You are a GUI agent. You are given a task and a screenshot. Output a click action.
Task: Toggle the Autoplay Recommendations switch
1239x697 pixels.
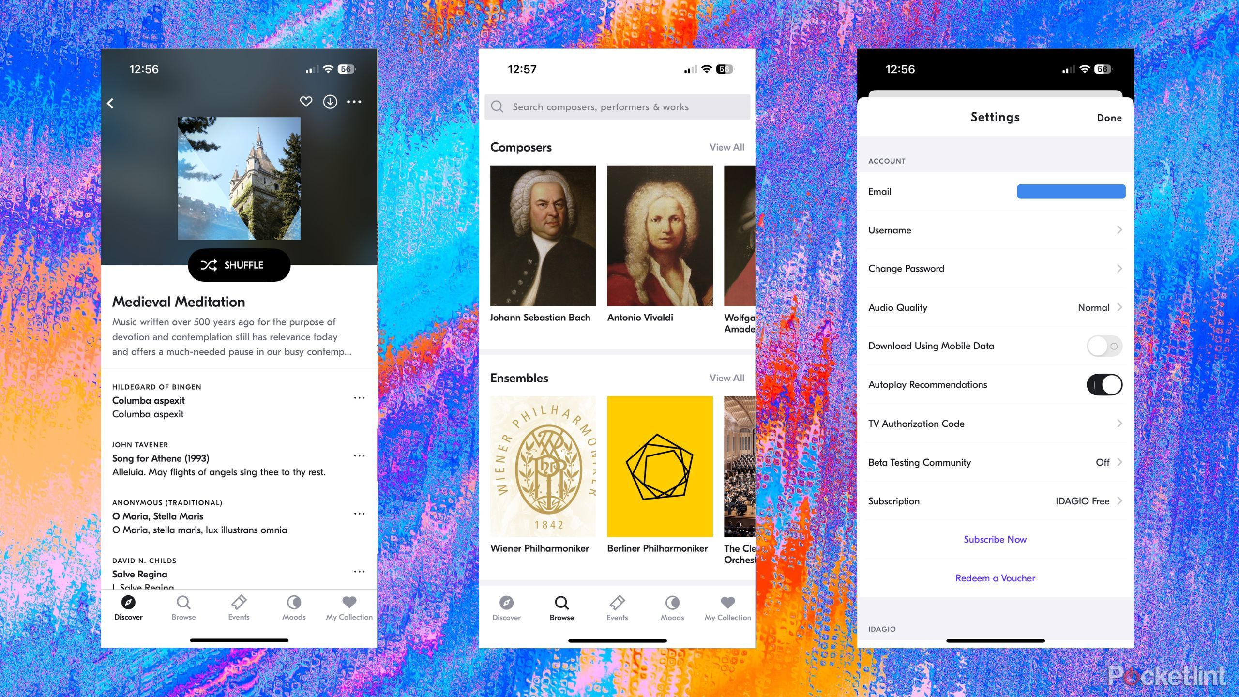click(x=1104, y=385)
